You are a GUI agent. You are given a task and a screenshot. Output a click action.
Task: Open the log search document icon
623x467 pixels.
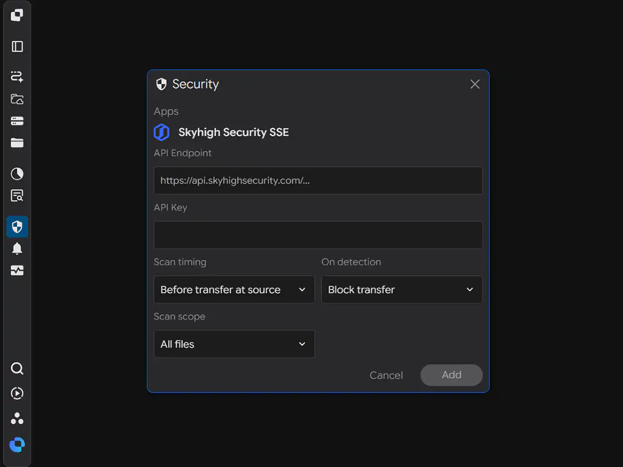point(17,195)
